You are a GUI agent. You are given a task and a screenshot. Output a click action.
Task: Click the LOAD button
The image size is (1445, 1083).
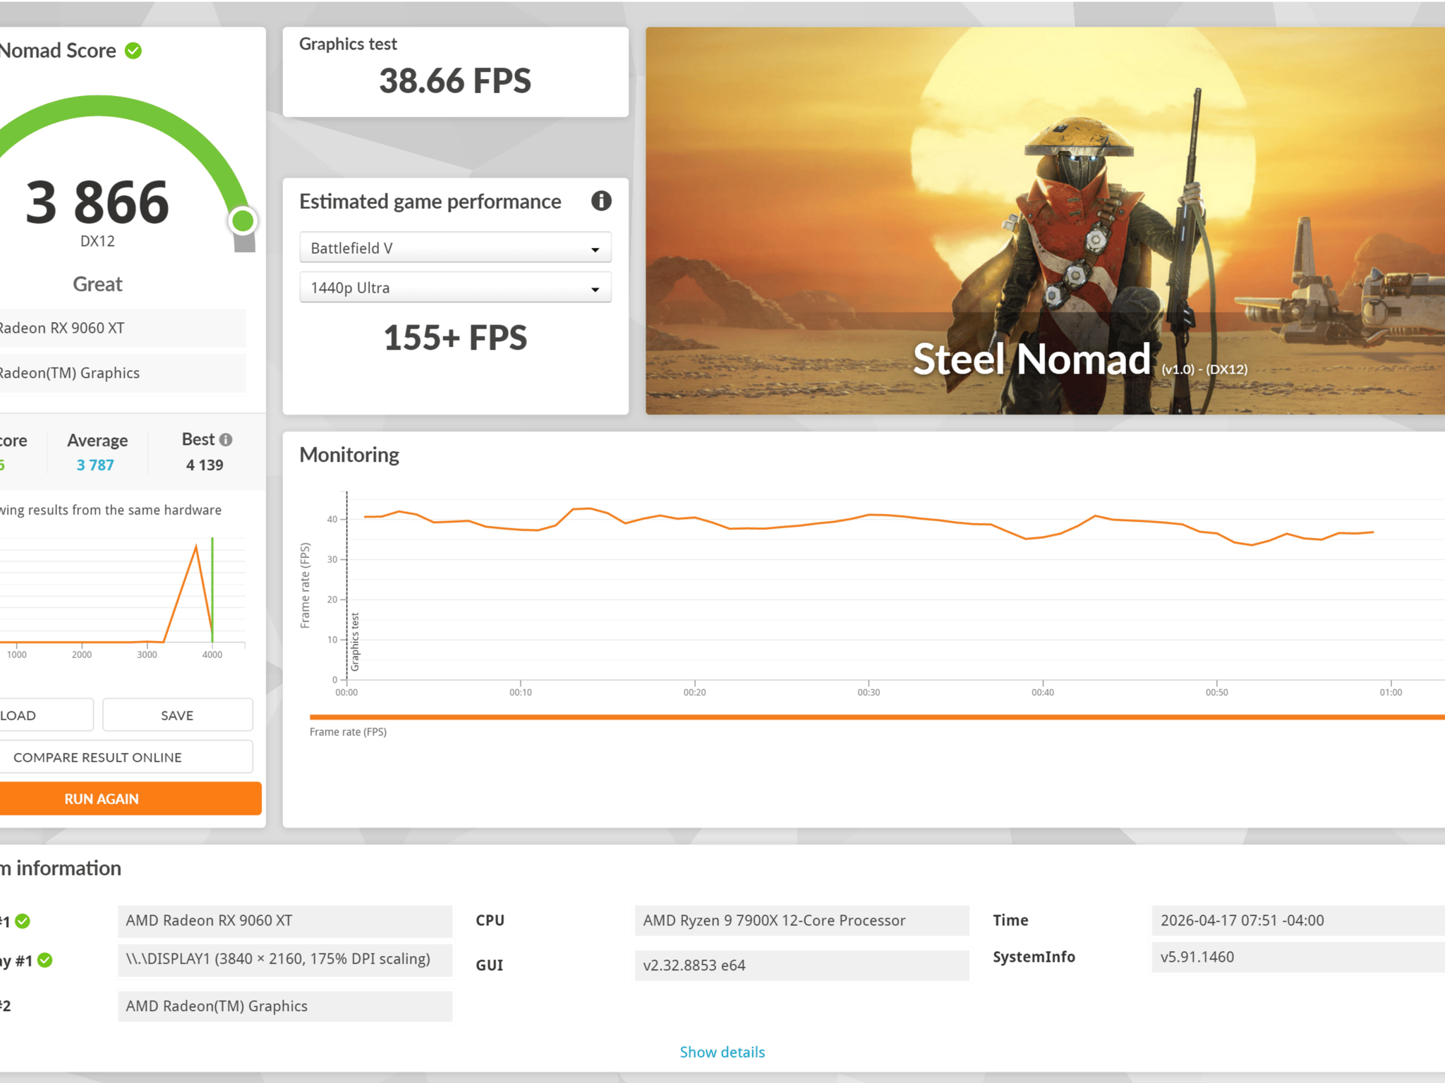point(45,715)
